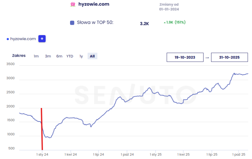The height and width of the screenshot is (159, 252).
Task: Click the arrow between the date fields
Action: [207, 58]
